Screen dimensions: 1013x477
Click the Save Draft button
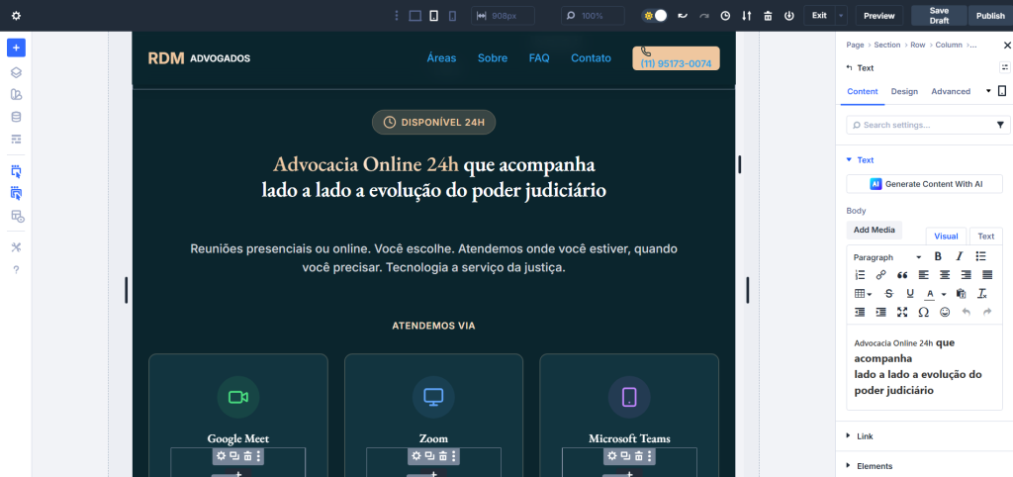point(940,16)
